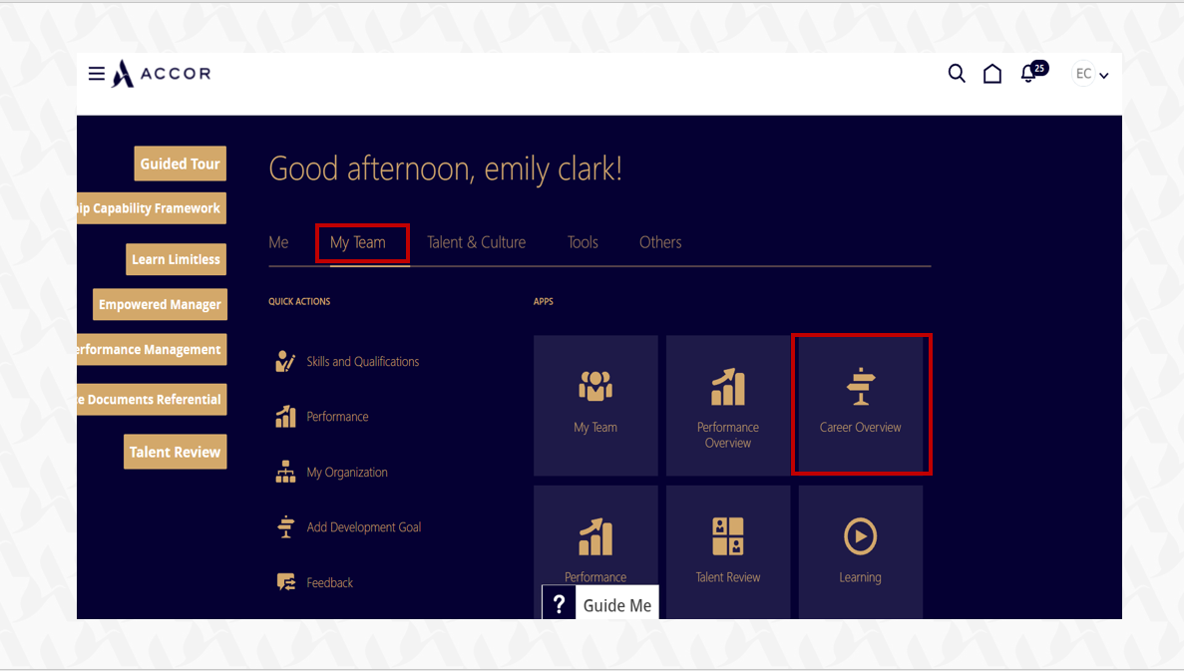Switch to the Others tab
The image size is (1184, 671).
660,242
